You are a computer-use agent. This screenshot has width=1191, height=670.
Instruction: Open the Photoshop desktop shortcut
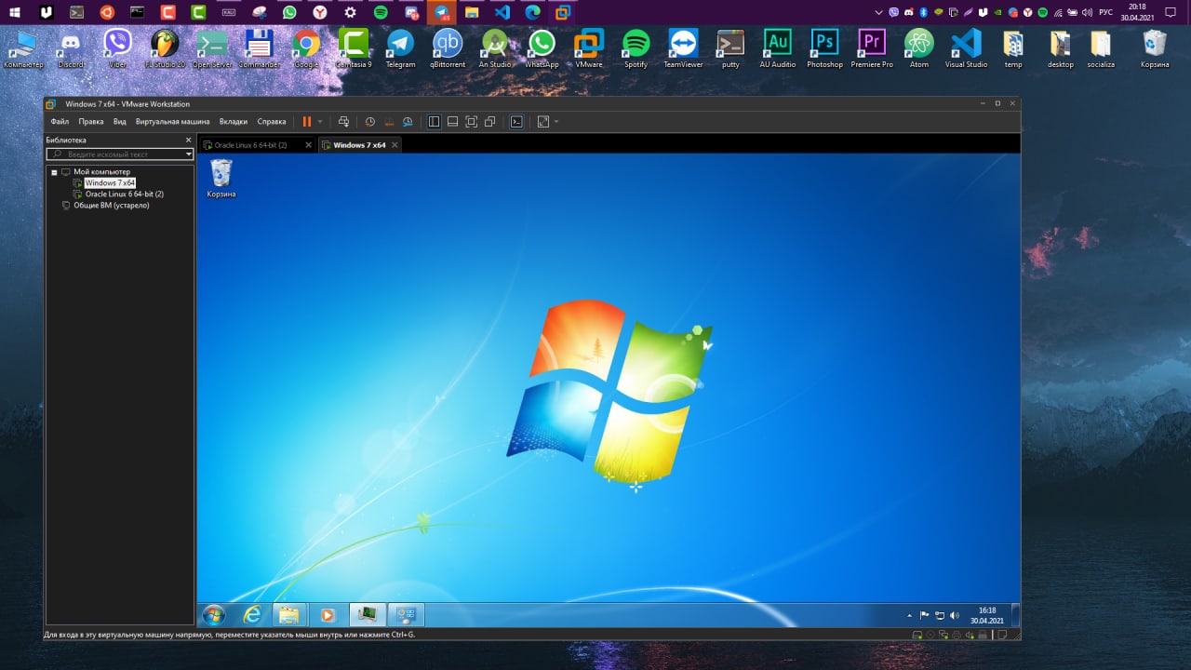824,48
